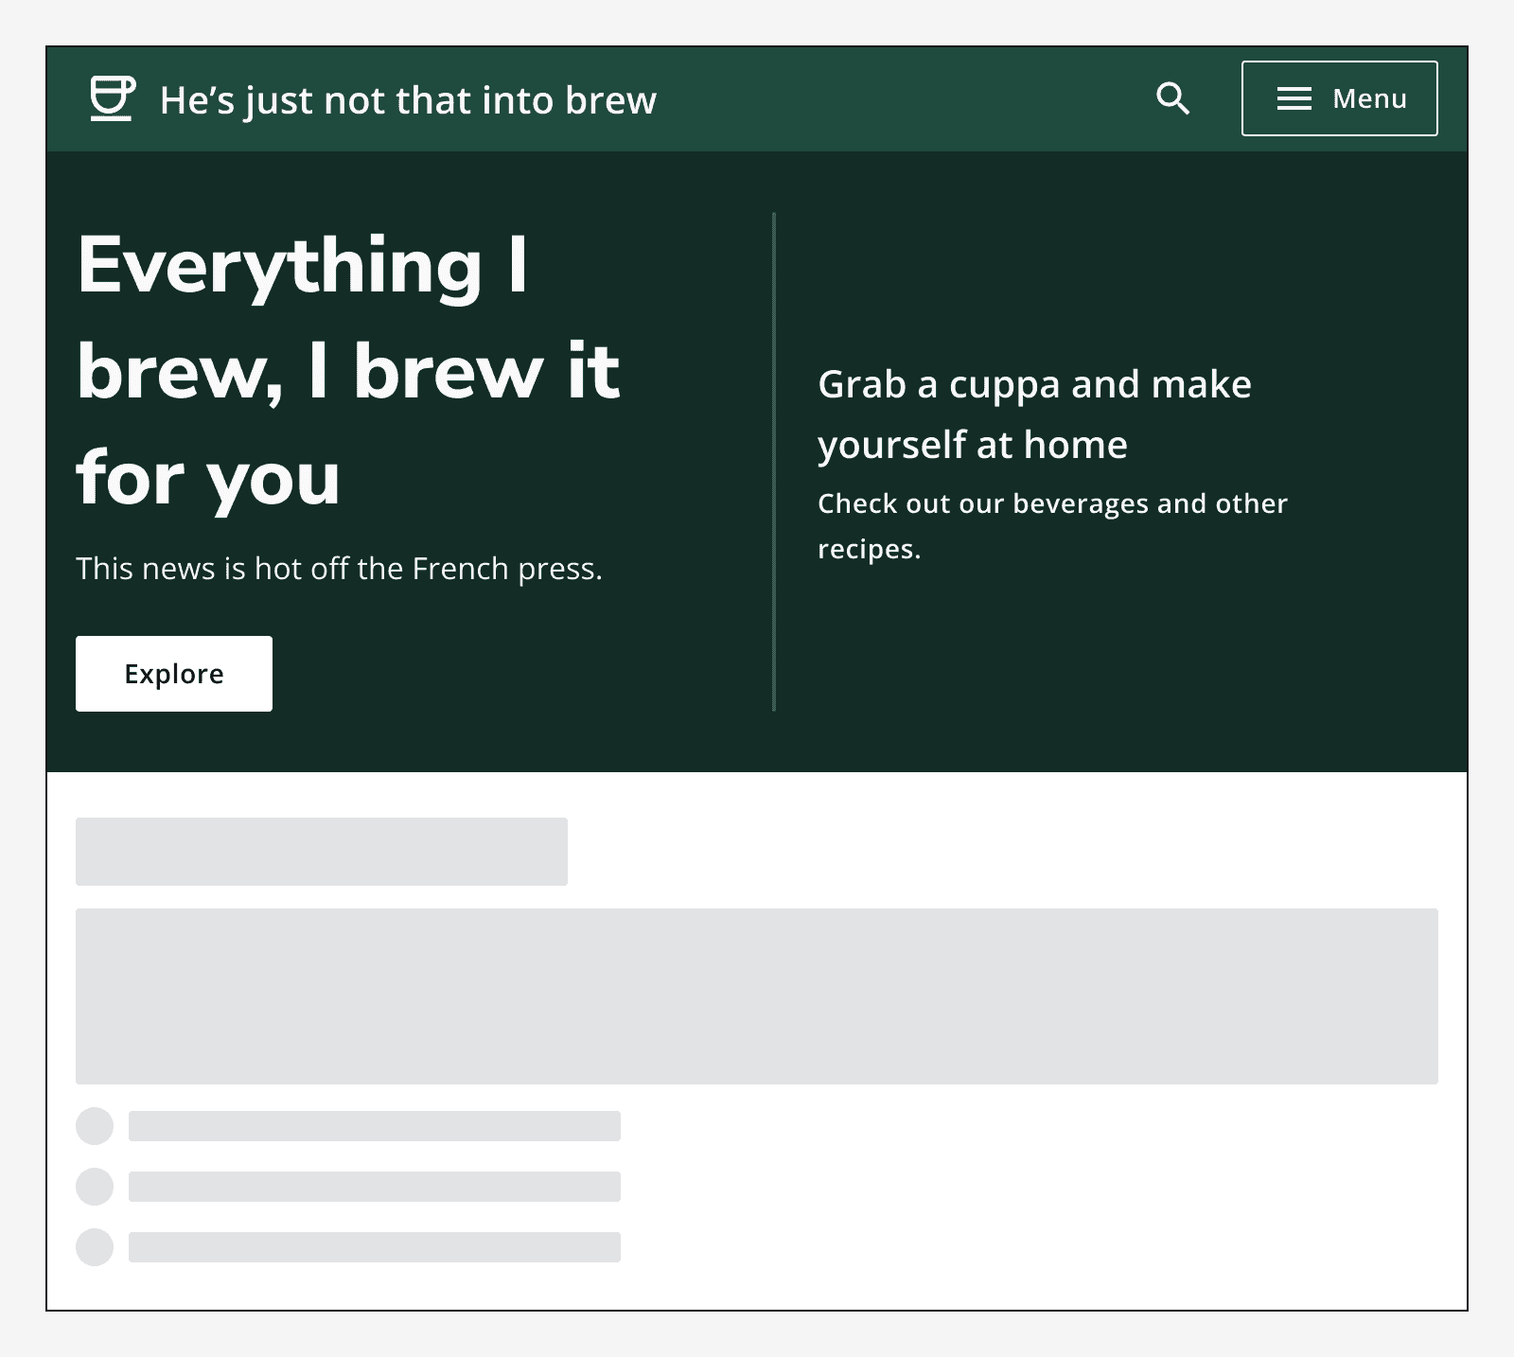Click the hamburger lines icon beside Menu
This screenshot has height=1357, width=1514.
click(1294, 98)
